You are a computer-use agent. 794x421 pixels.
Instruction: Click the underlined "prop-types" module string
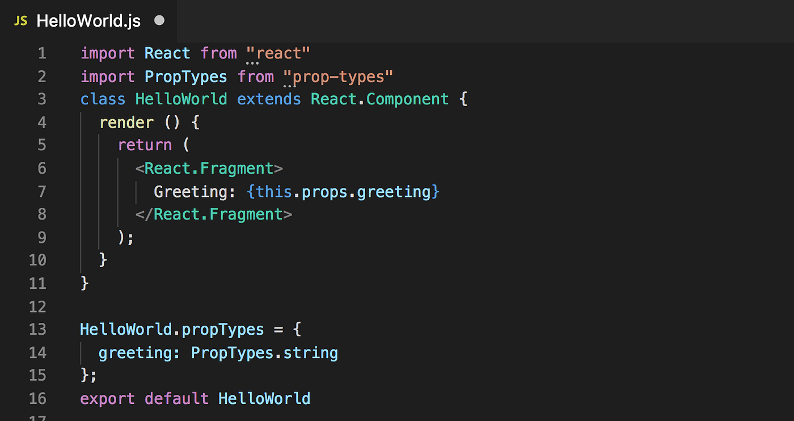pos(337,76)
